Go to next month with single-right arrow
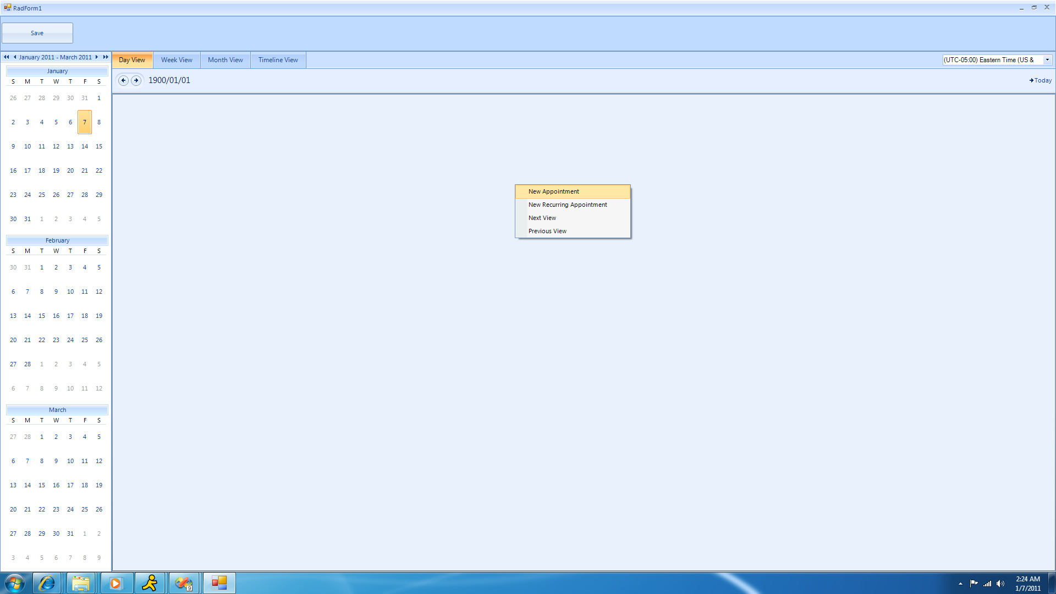The image size is (1056, 594). (97, 57)
